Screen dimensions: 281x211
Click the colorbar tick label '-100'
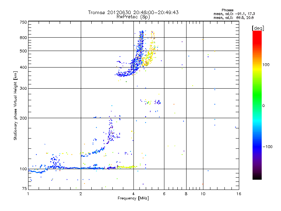tap(267, 147)
